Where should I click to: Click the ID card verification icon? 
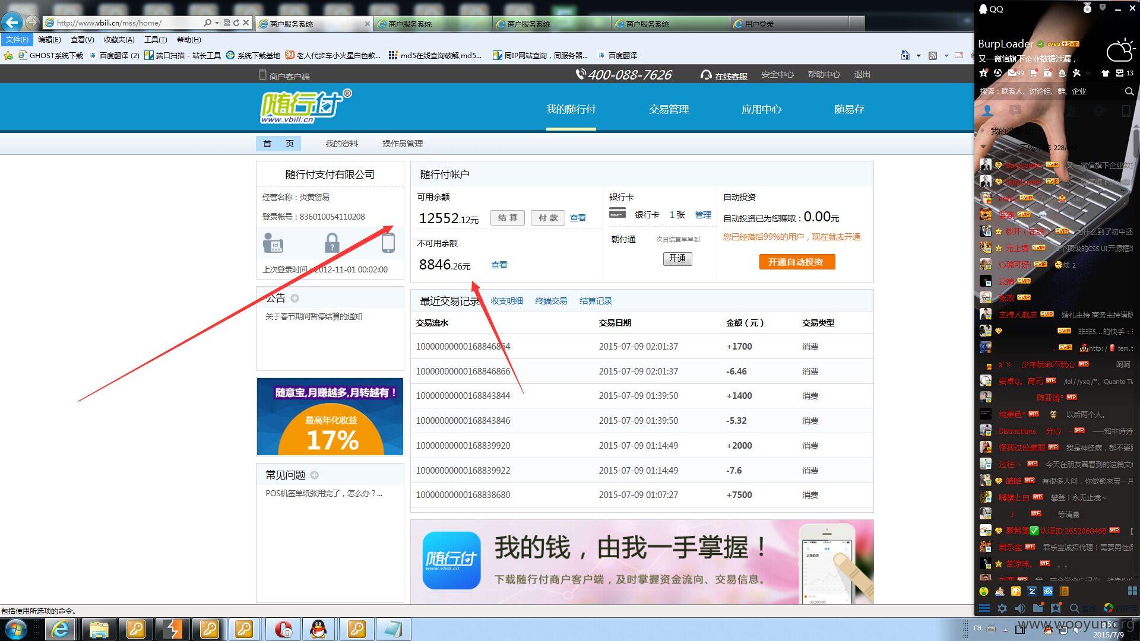point(273,243)
